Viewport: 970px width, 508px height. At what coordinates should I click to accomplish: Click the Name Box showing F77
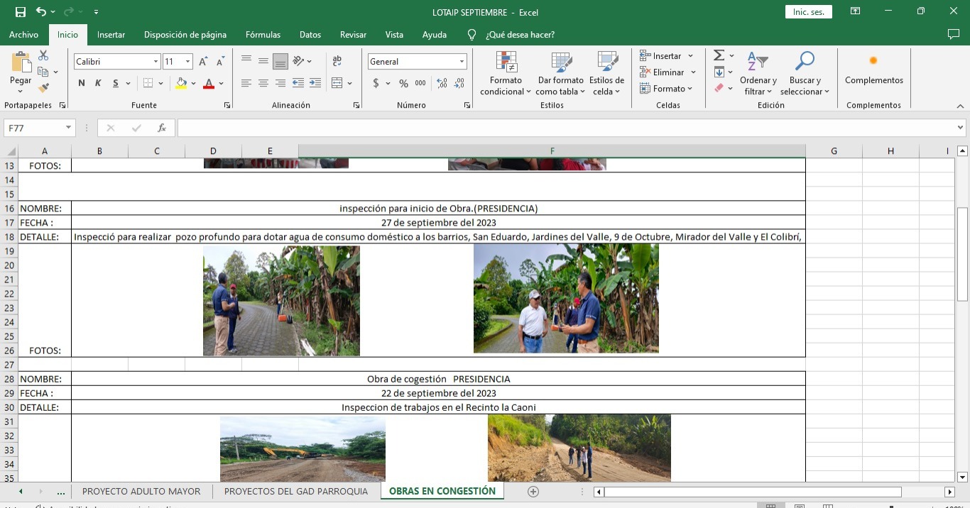point(34,128)
